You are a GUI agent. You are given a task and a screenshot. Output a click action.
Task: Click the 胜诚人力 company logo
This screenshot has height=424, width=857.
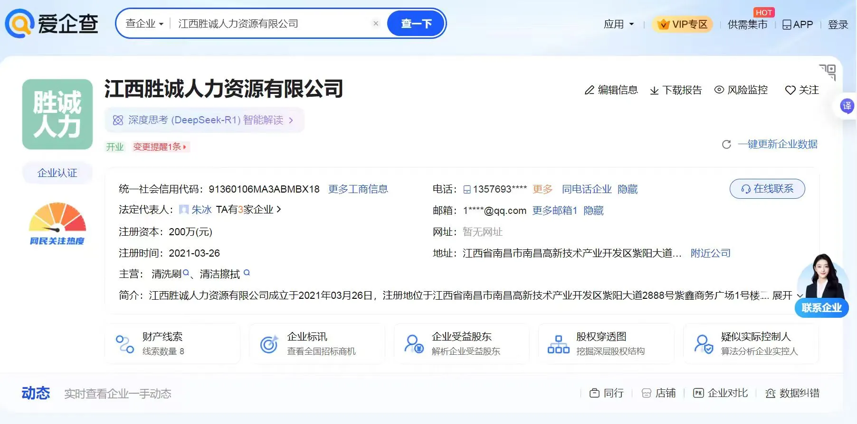click(57, 114)
